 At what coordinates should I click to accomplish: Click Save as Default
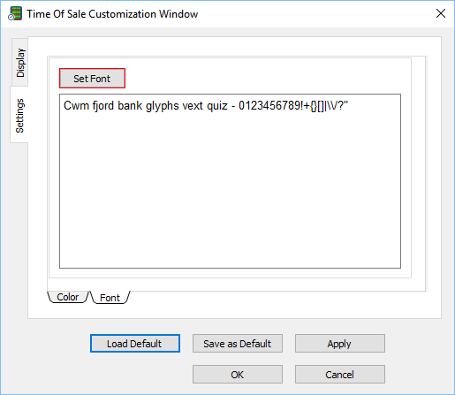pyautogui.click(x=238, y=344)
